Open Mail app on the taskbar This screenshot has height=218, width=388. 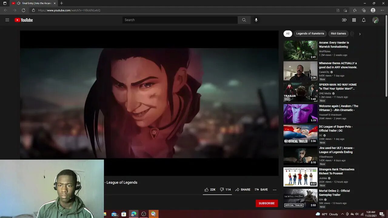[115, 214]
